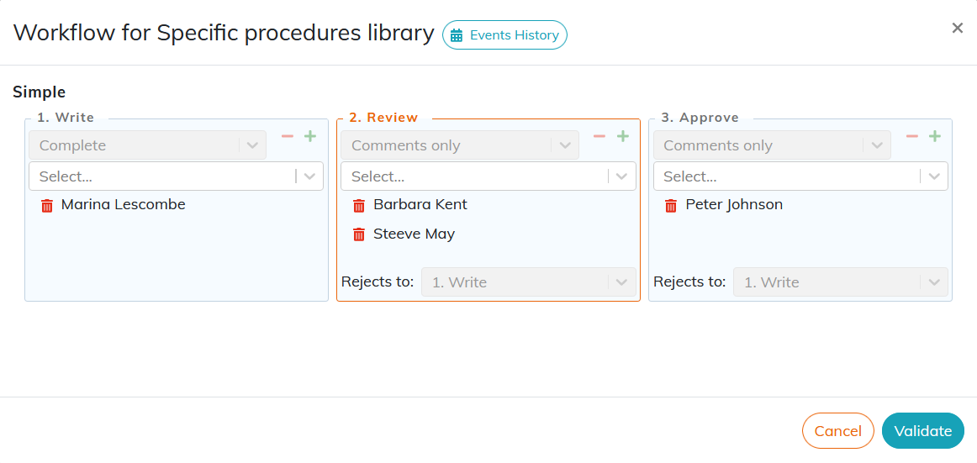Open user Select field in Approve step

800,176
